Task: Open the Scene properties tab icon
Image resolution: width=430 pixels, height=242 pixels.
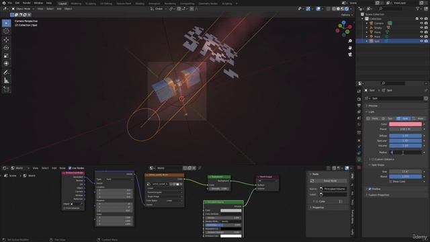Action: point(359,118)
